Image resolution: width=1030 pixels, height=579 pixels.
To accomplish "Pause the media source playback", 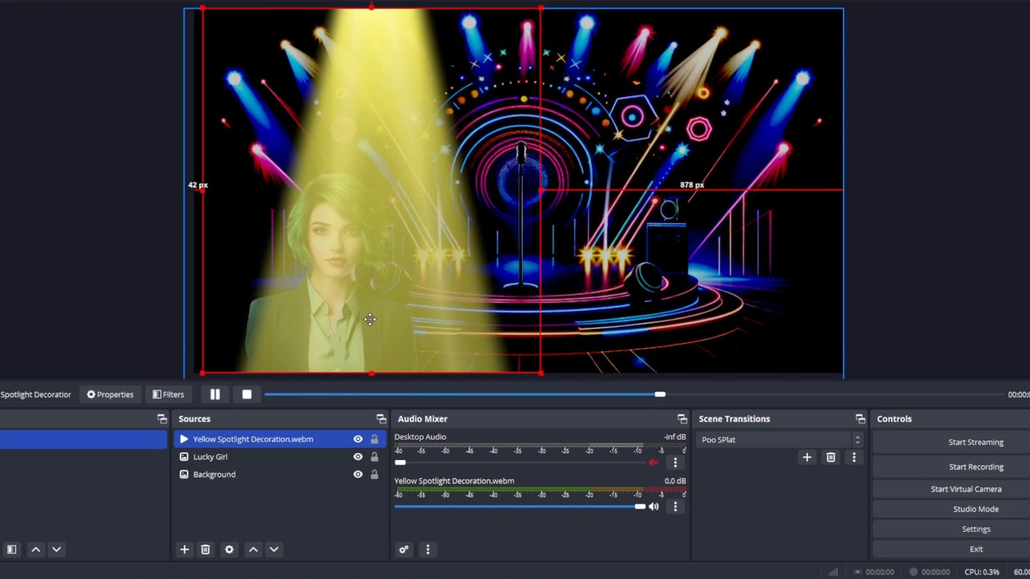I will point(215,395).
